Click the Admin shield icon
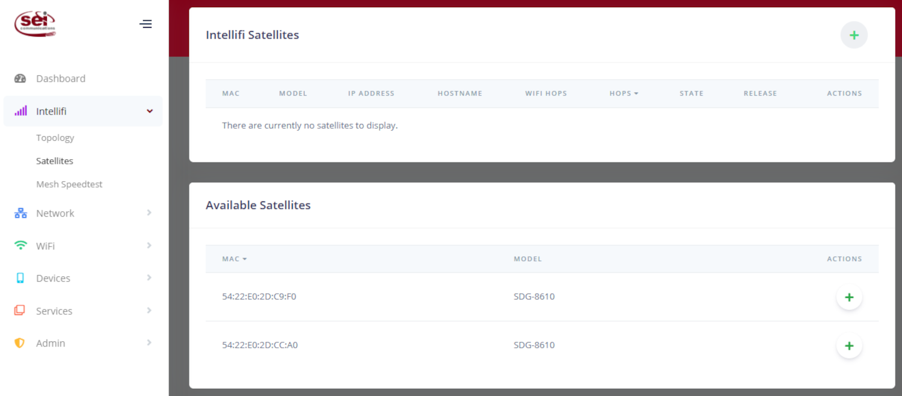The width and height of the screenshot is (902, 396). click(20, 343)
